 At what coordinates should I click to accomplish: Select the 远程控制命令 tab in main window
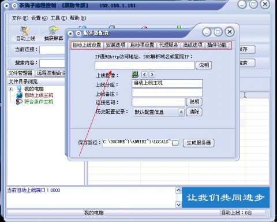click(x=51, y=73)
